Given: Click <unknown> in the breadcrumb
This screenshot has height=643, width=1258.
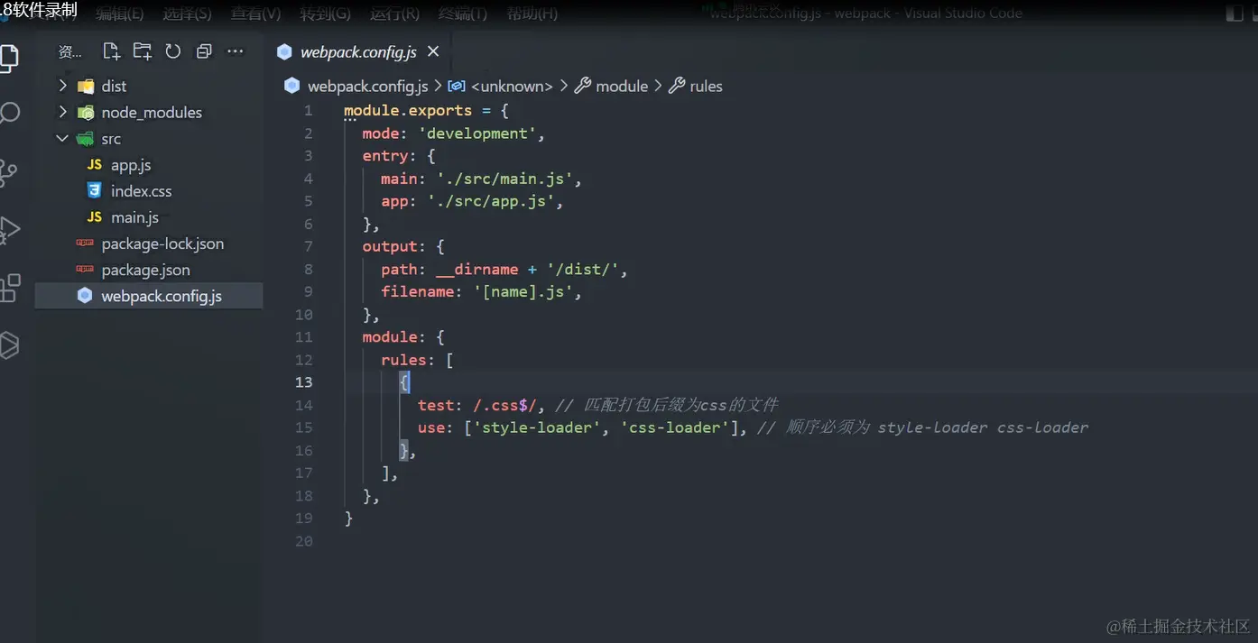Looking at the screenshot, I should pos(512,86).
